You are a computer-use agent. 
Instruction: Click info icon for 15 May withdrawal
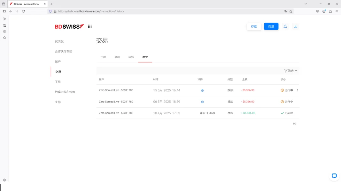tap(202, 90)
